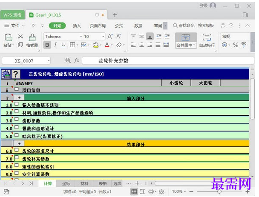Decrease font size with A- icon
This screenshot has height=197, width=259.
click(x=118, y=37)
